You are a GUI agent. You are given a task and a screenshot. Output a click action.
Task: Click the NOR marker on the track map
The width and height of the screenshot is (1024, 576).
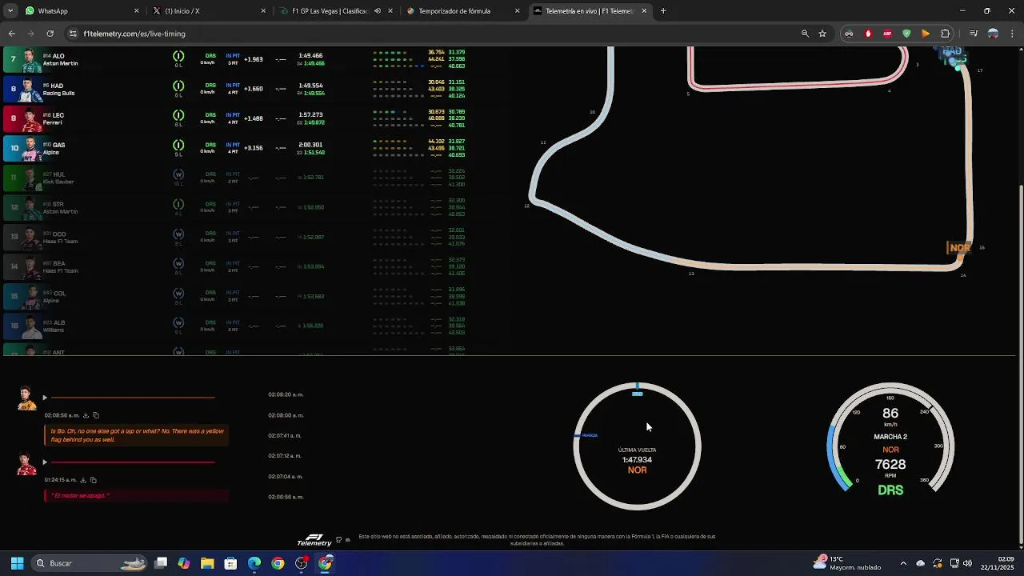tap(959, 248)
